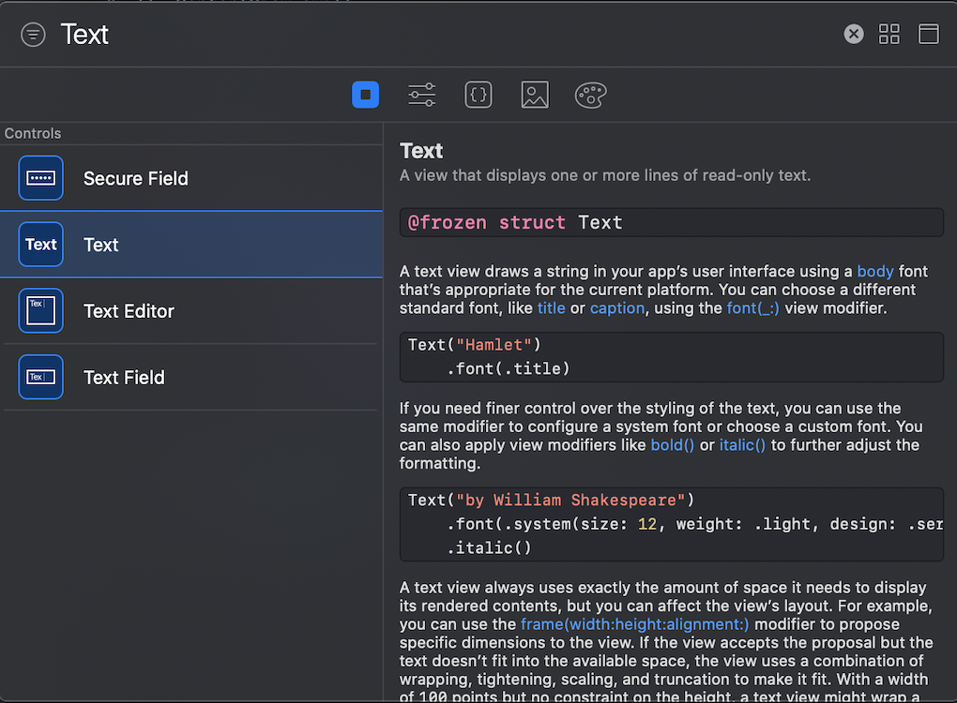
Task: Choose Text Editor in the controls list
Action: point(129,311)
